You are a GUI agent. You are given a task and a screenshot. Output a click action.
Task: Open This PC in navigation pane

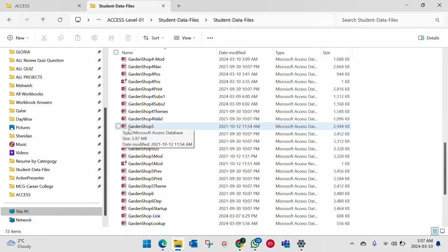pyautogui.click(x=52, y=211)
